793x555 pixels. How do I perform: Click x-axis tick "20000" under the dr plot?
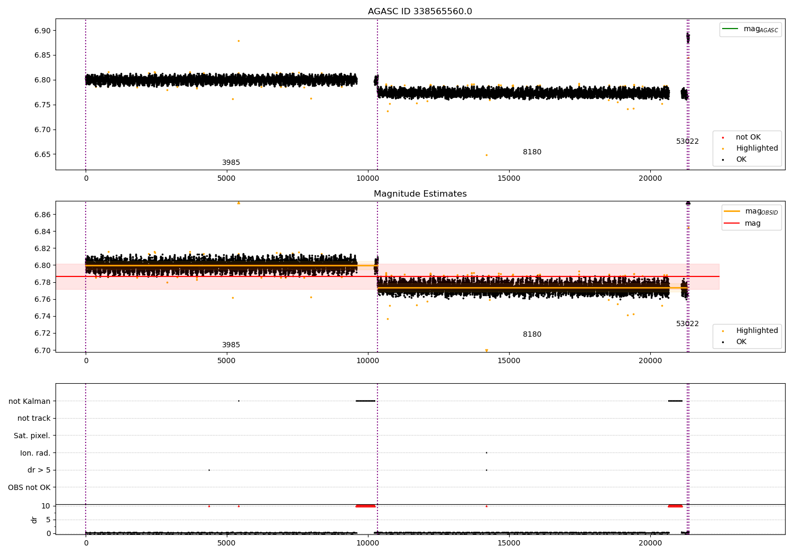pyautogui.click(x=650, y=543)
